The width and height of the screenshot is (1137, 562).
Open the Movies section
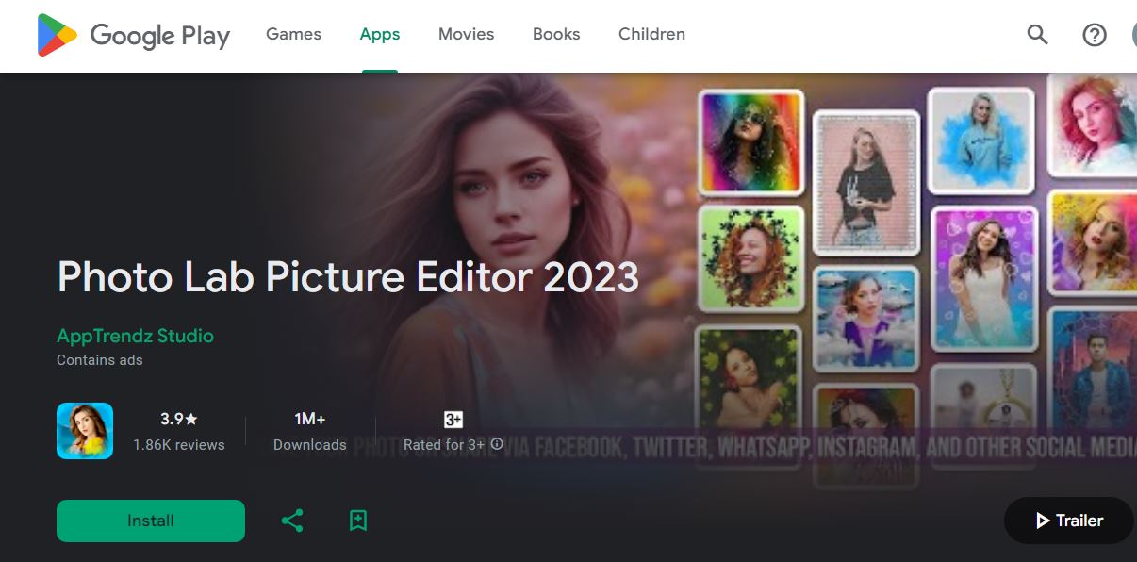[x=466, y=34]
